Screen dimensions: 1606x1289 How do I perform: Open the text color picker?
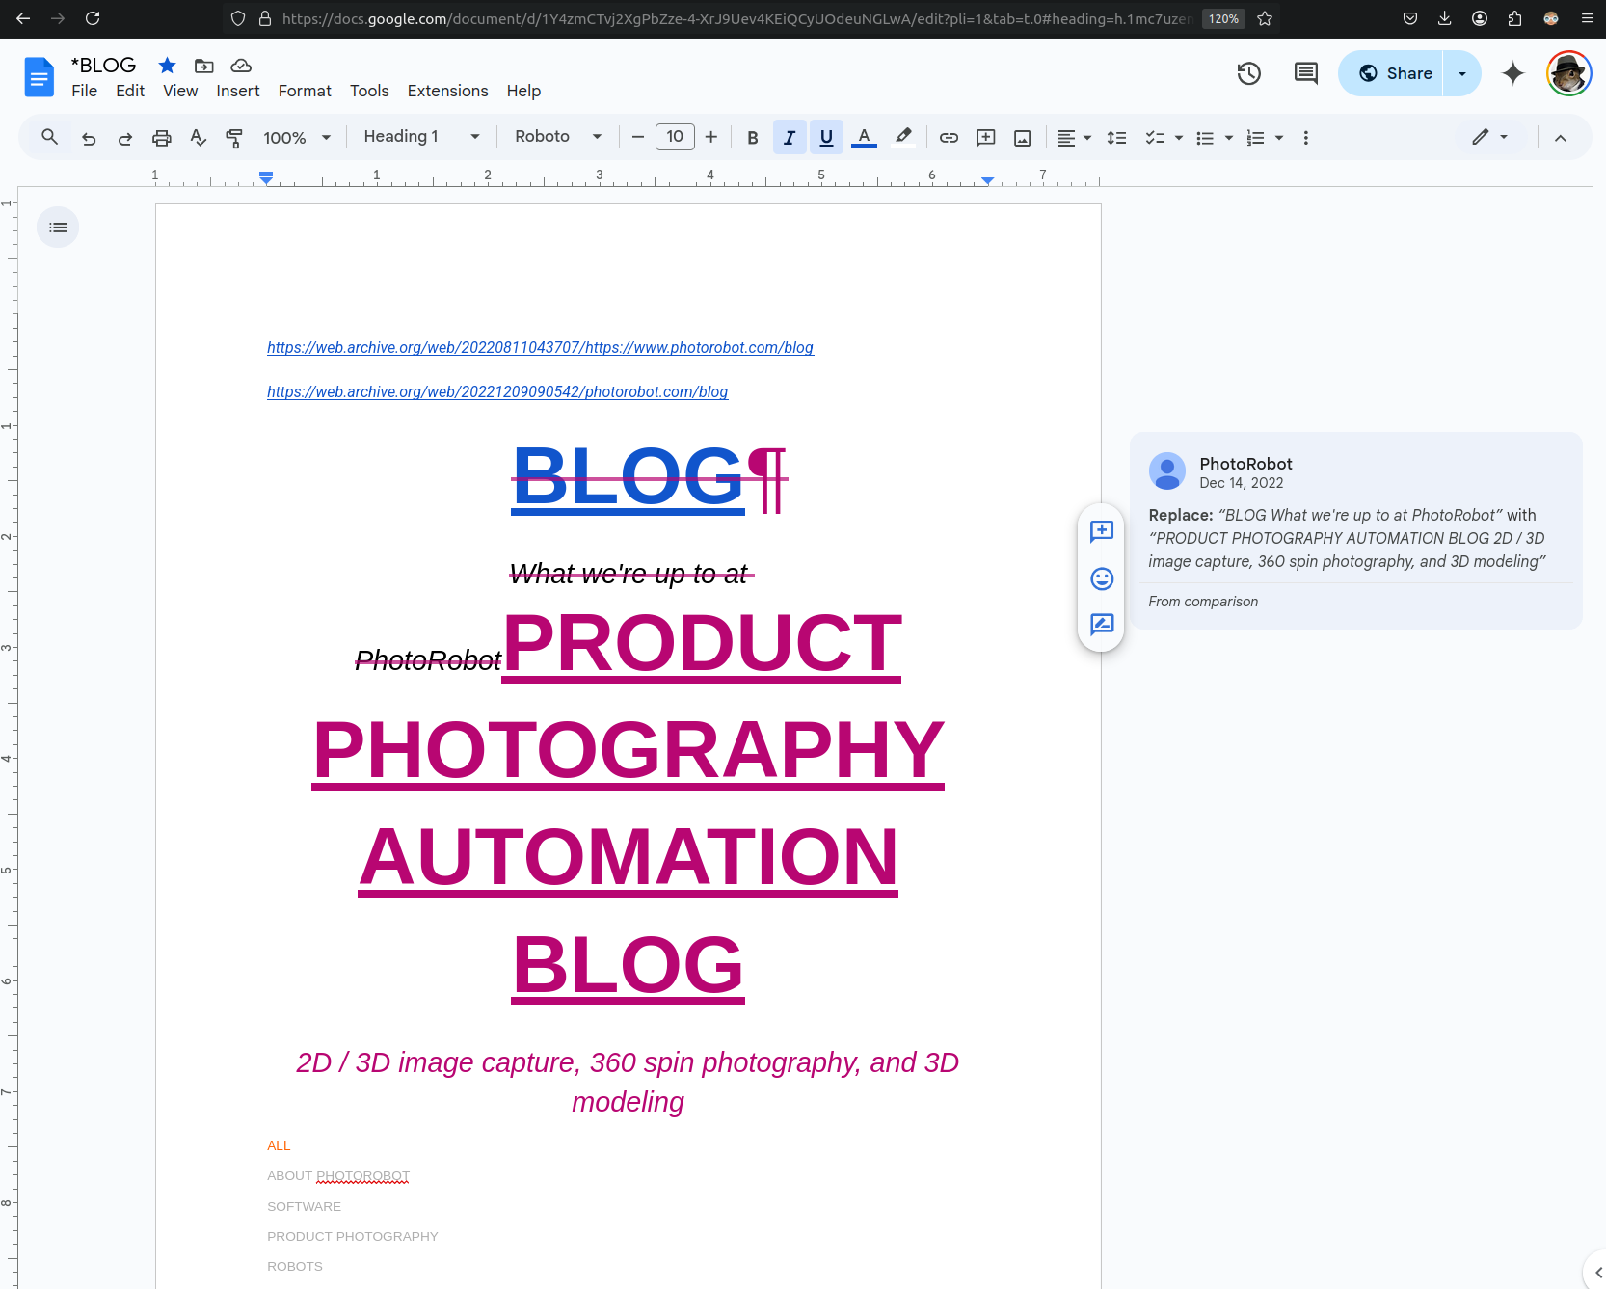[865, 138]
